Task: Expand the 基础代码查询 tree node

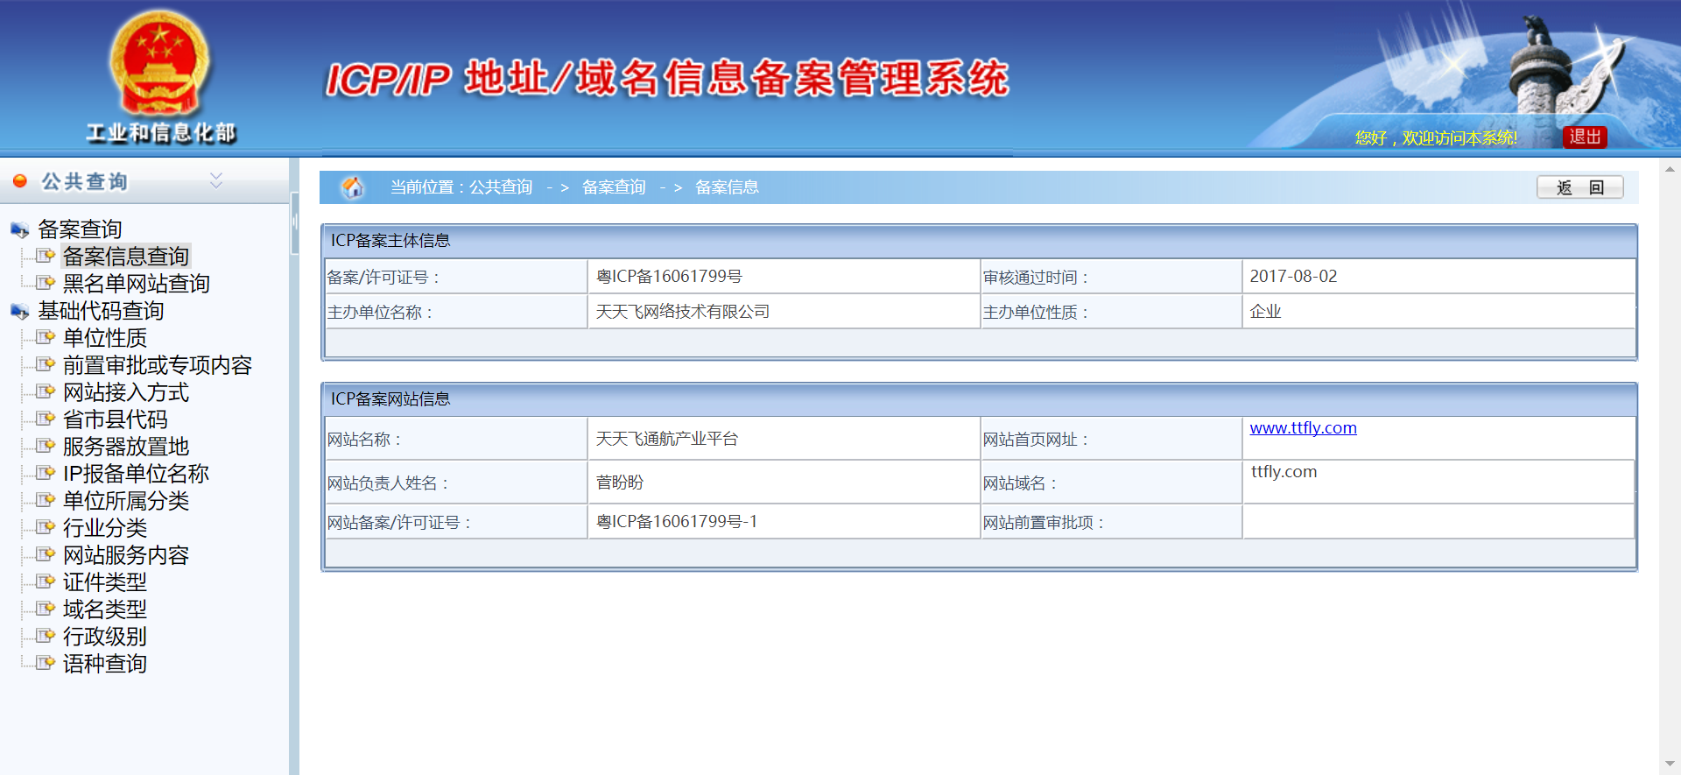Action: click(x=101, y=311)
